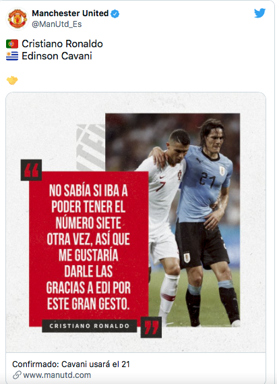277x384 pixels.
Task: Click the Edinson Cavani tweet text
Action: tap(57, 56)
